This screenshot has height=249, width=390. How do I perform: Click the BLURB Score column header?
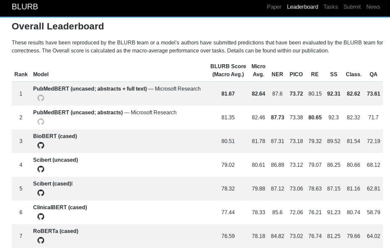click(x=228, y=70)
